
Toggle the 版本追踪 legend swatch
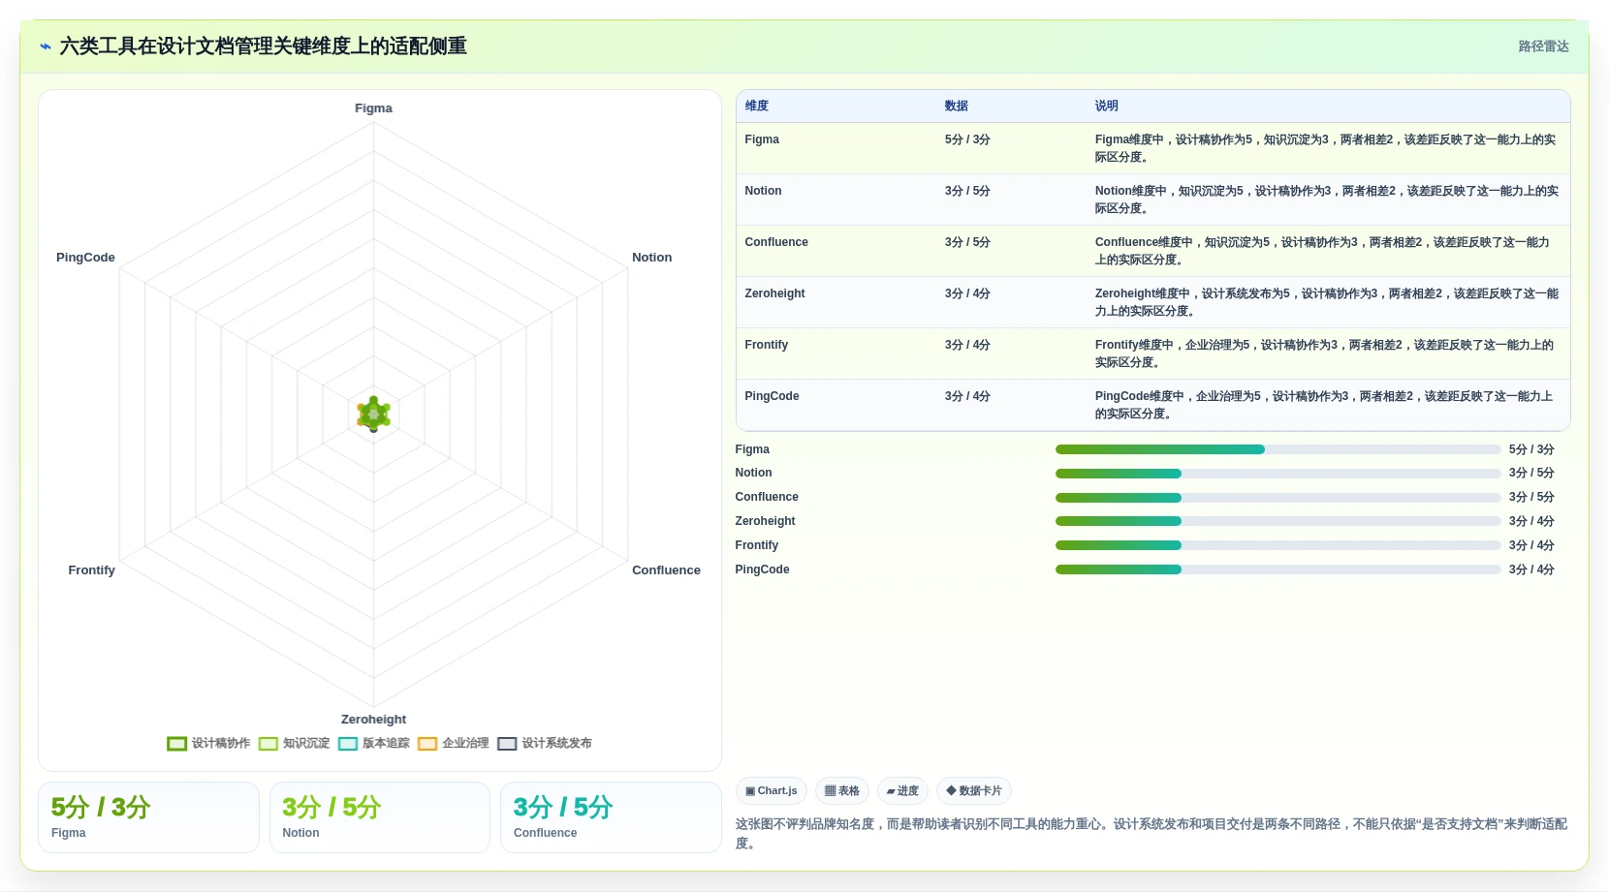348,744
